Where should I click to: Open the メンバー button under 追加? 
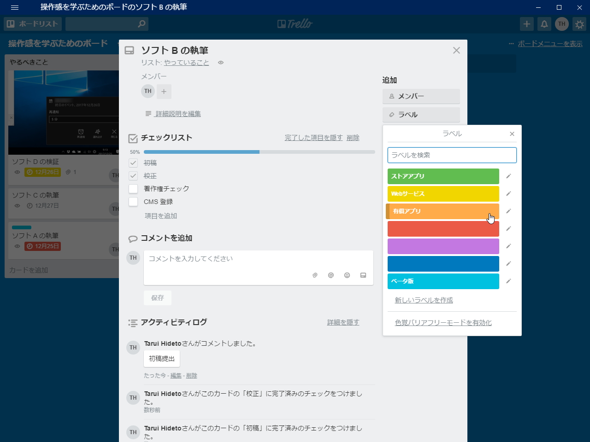[421, 96]
